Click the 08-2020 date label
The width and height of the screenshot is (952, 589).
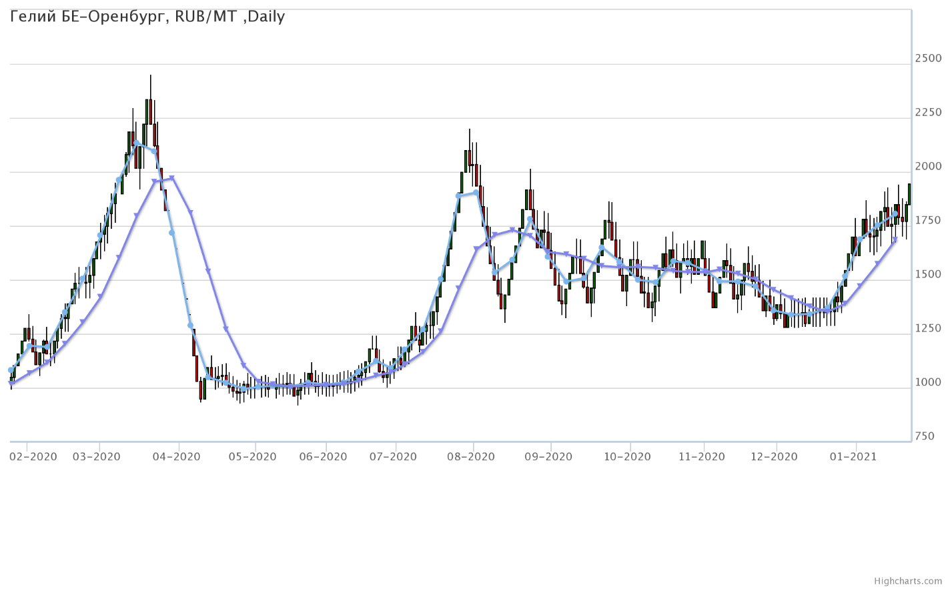pos(471,457)
